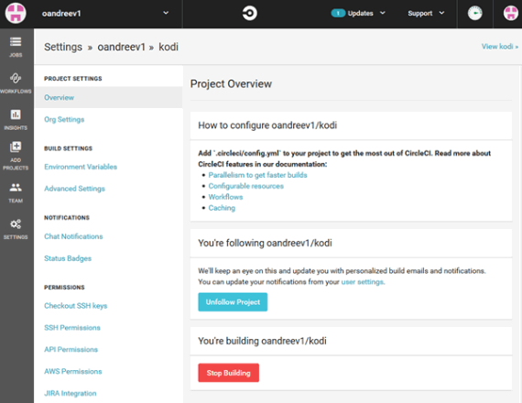The width and height of the screenshot is (522, 403).
Task: Click the BUILD SETTINGS section label
Action: (x=69, y=148)
